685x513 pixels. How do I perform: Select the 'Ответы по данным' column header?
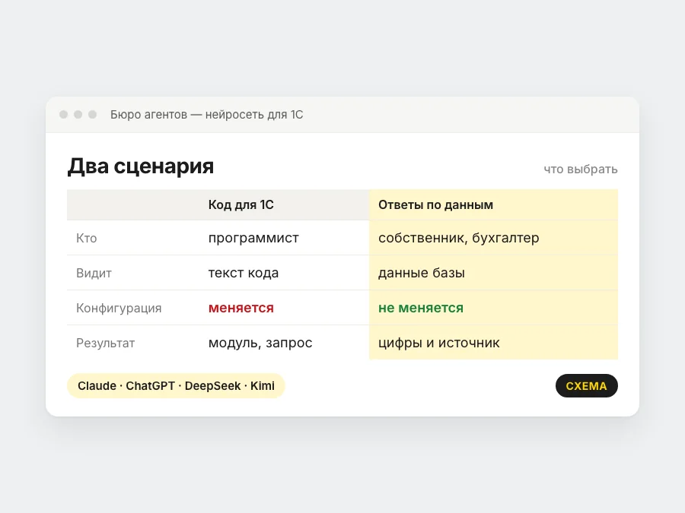(x=435, y=204)
